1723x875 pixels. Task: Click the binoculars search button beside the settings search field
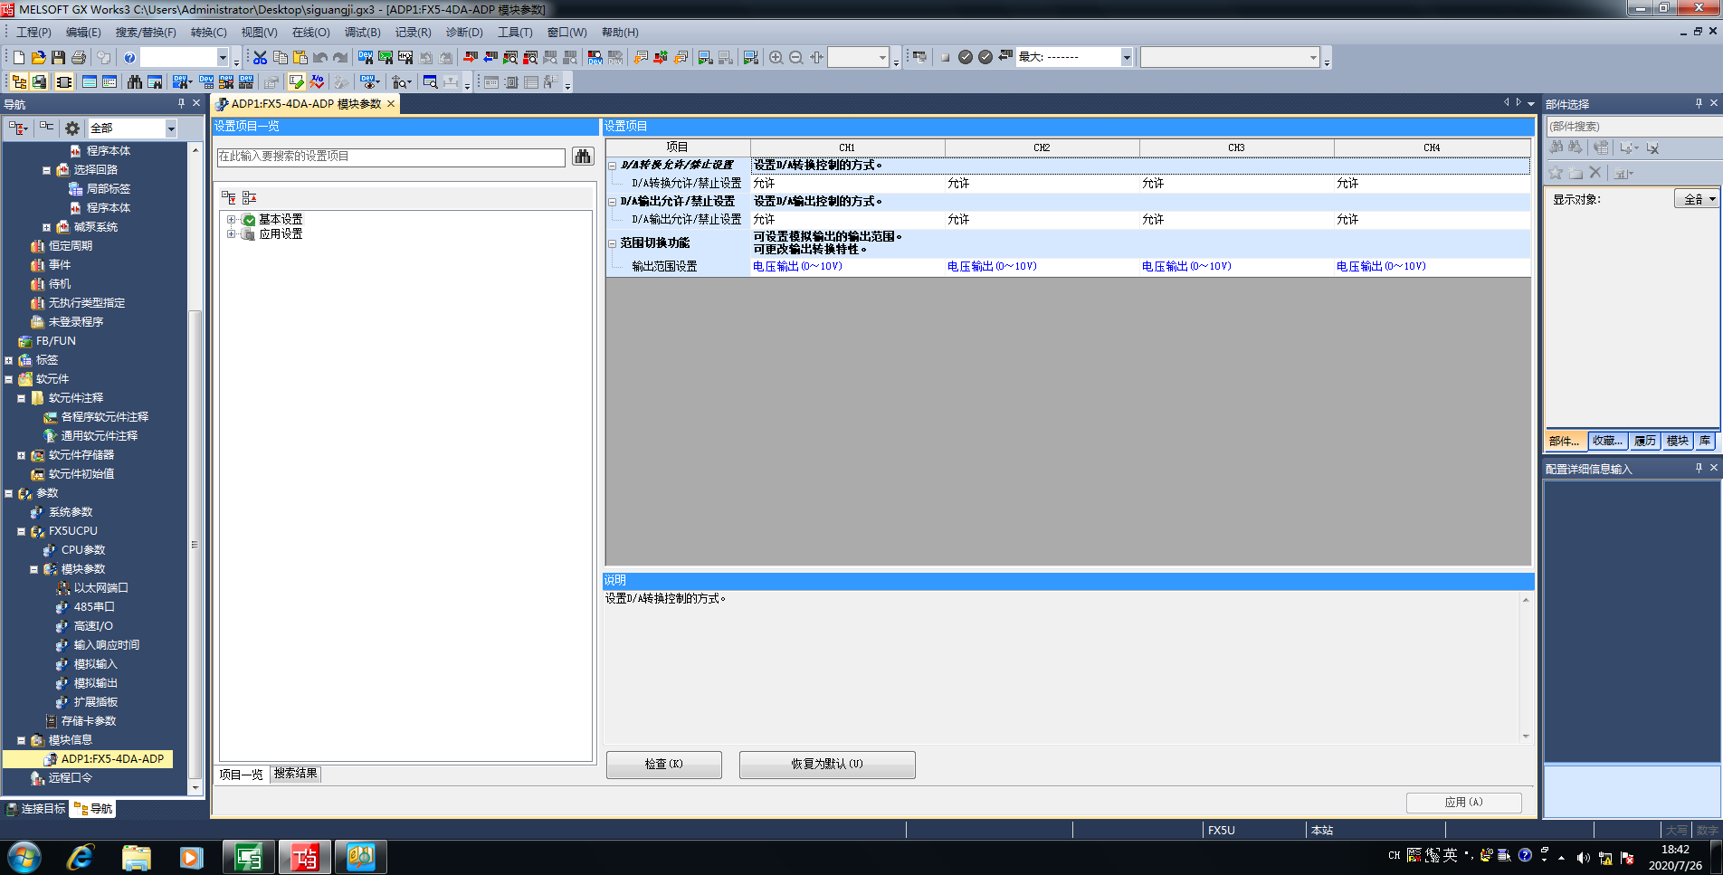point(583,157)
